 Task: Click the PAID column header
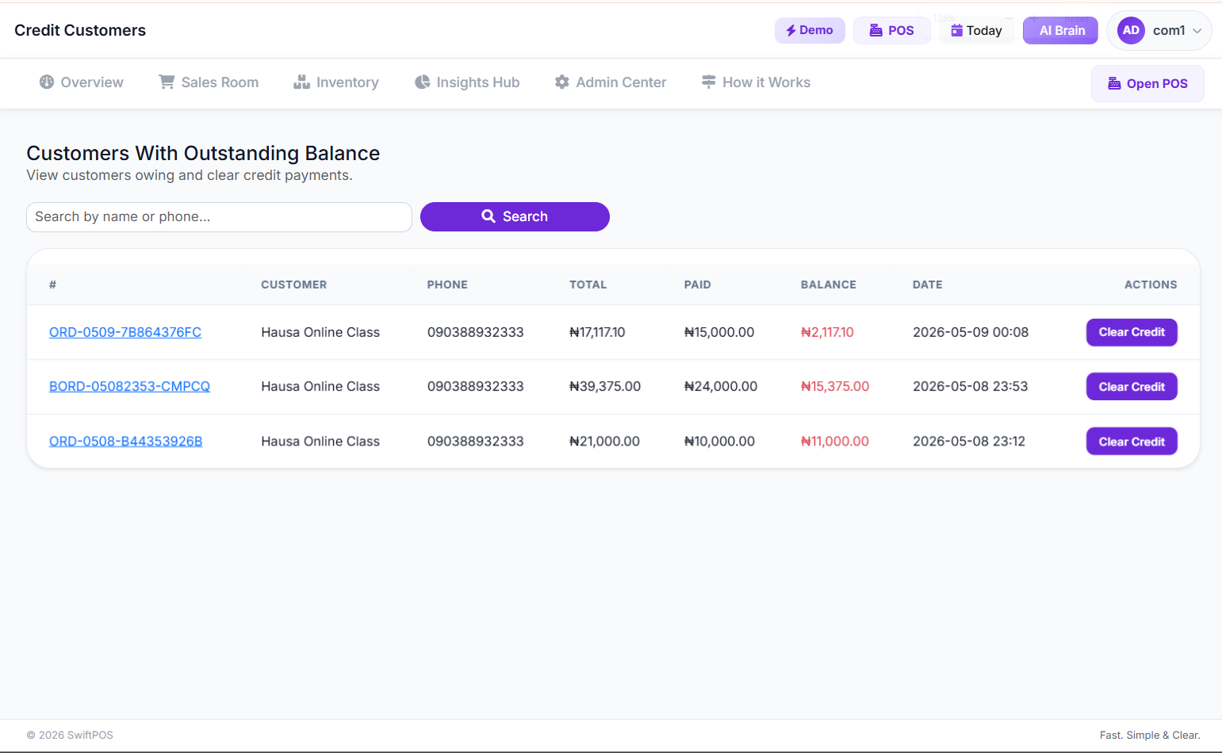pyautogui.click(x=698, y=285)
